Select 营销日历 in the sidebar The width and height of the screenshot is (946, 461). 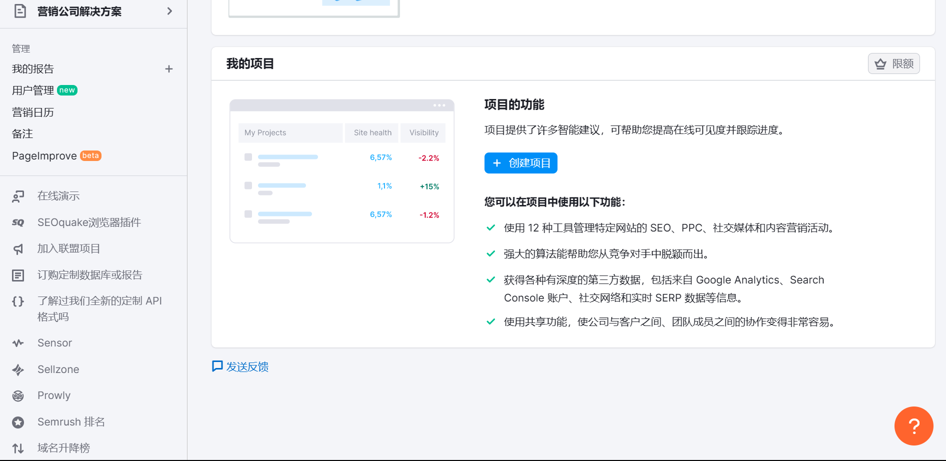(33, 112)
